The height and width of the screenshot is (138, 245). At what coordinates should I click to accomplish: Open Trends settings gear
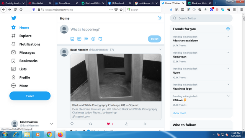tap(228, 29)
